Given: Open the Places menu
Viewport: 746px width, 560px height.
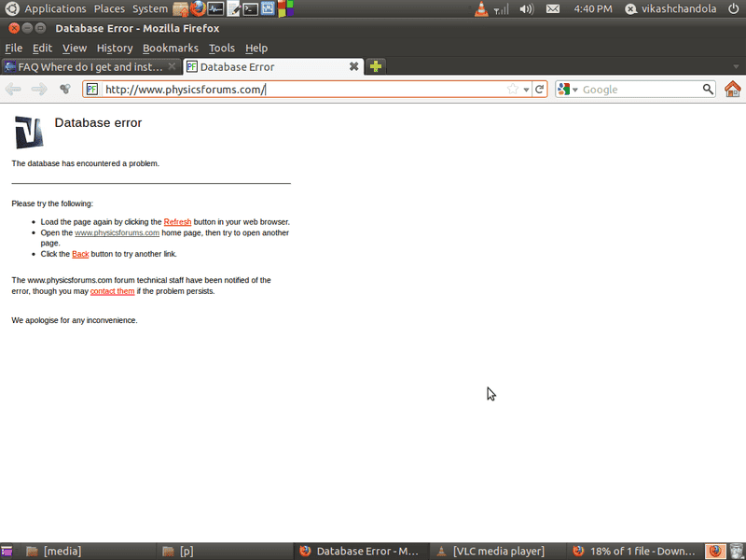Looking at the screenshot, I should tap(109, 8).
